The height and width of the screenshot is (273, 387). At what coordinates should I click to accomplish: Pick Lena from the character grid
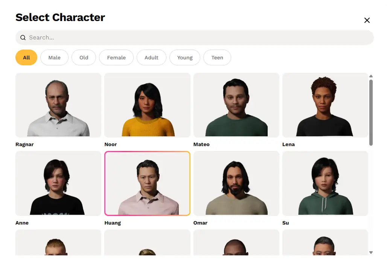[325, 105]
